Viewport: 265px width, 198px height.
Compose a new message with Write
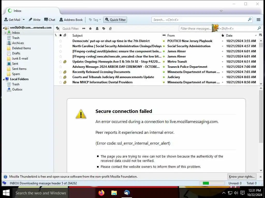(34, 20)
